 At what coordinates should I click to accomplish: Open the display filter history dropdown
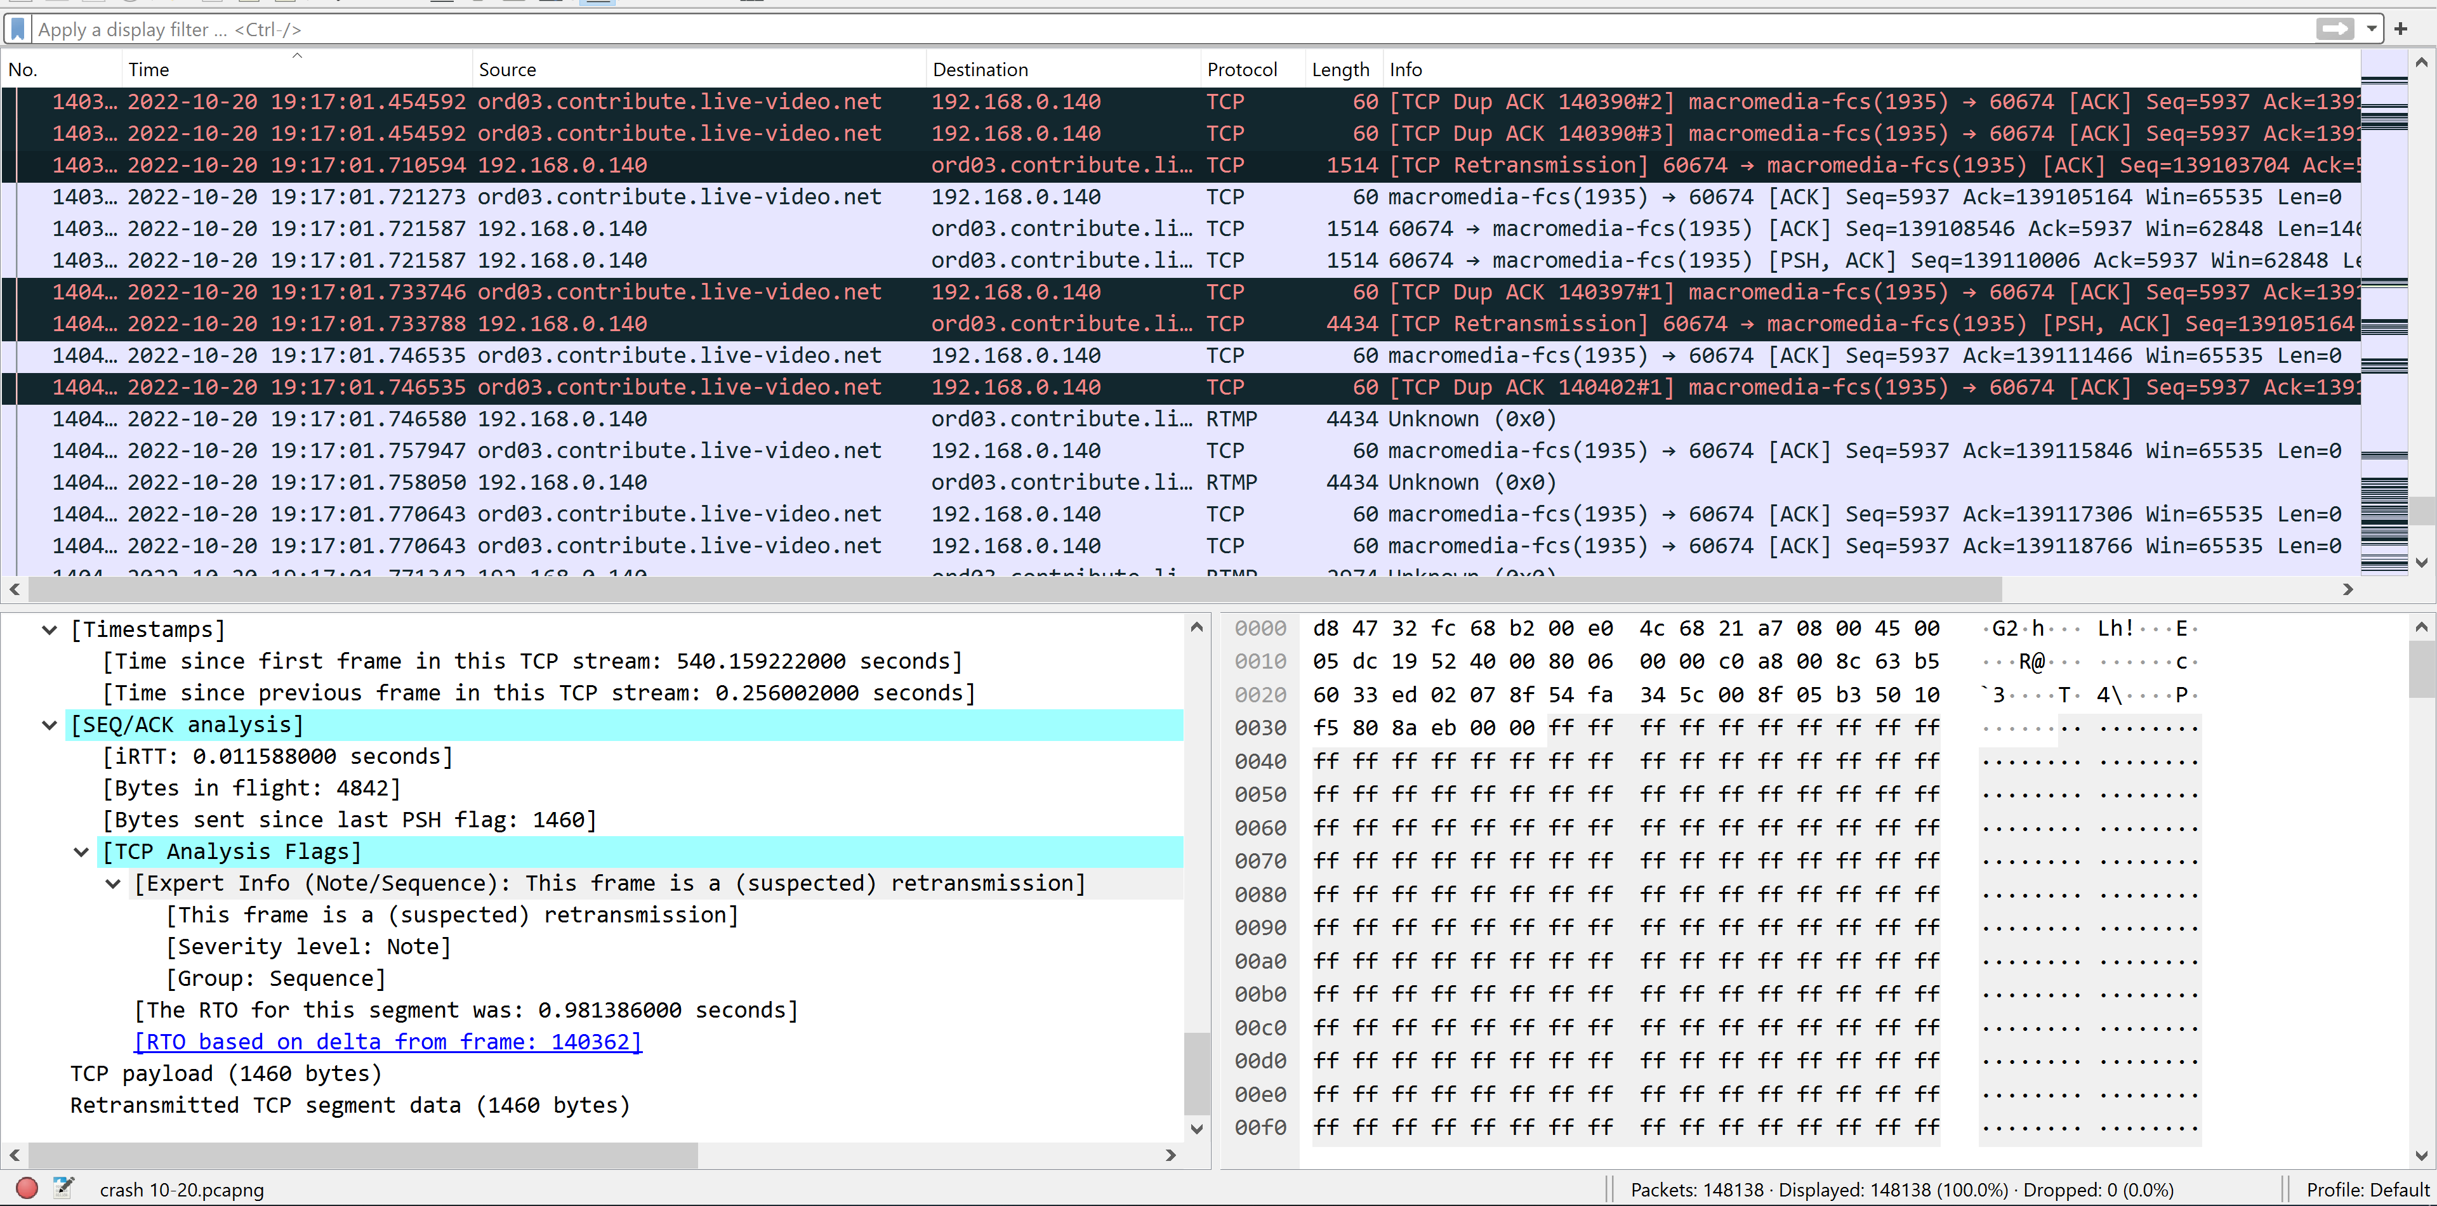pyautogui.click(x=2372, y=29)
